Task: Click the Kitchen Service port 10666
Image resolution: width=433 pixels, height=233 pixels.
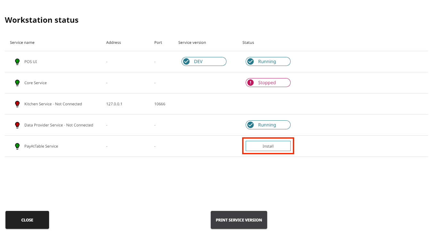Action: pos(160,104)
